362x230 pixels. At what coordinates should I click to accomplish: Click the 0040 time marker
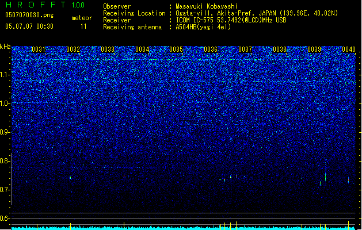(x=349, y=49)
